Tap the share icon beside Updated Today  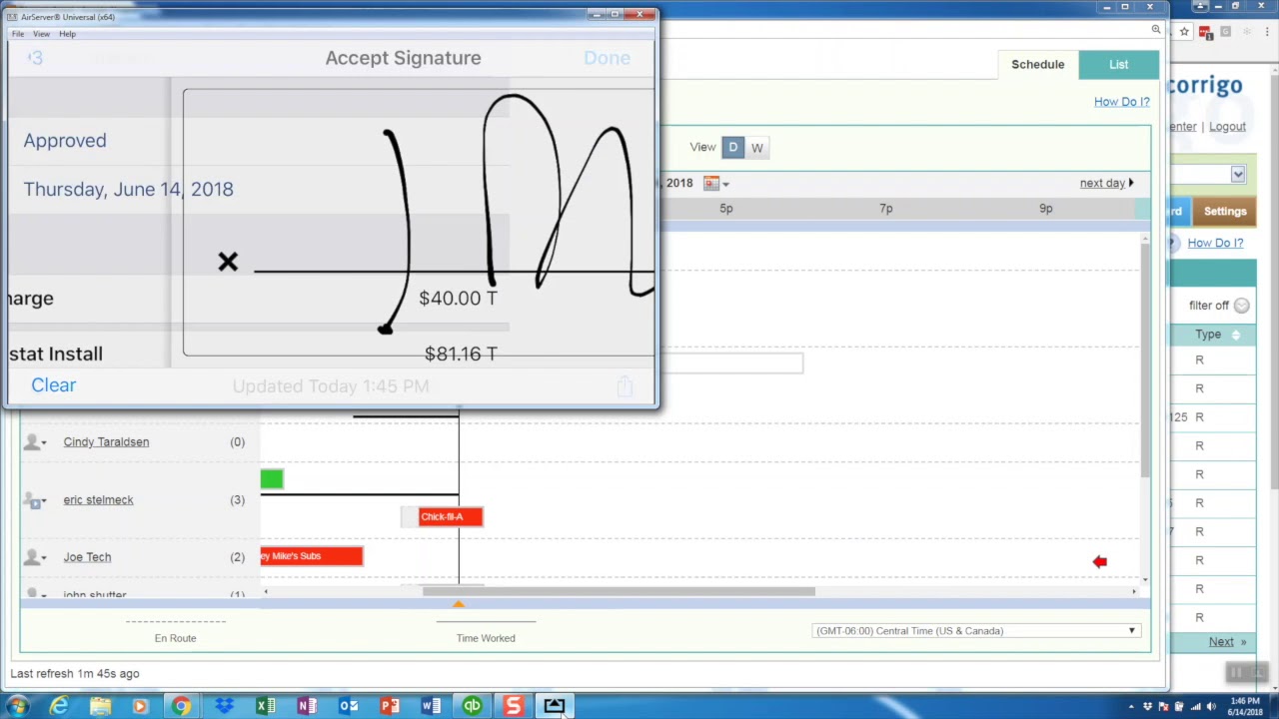click(x=625, y=385)
